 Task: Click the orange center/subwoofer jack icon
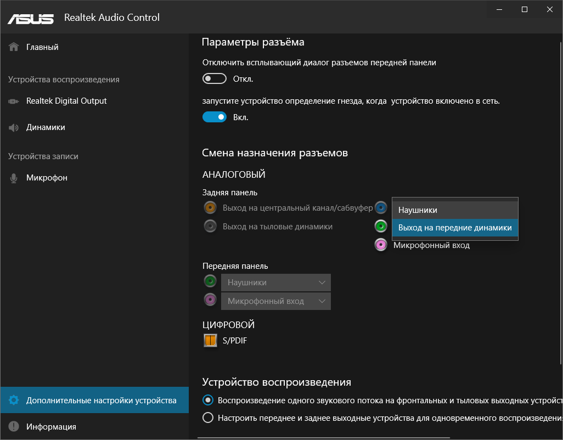(210, 207)
